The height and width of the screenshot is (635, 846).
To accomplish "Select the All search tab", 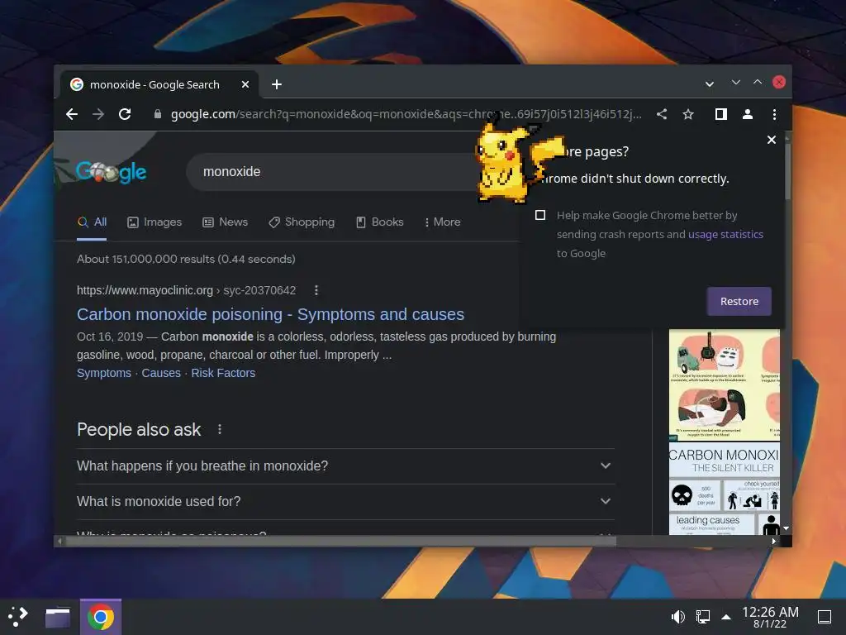I will click(x=93, y=222).
